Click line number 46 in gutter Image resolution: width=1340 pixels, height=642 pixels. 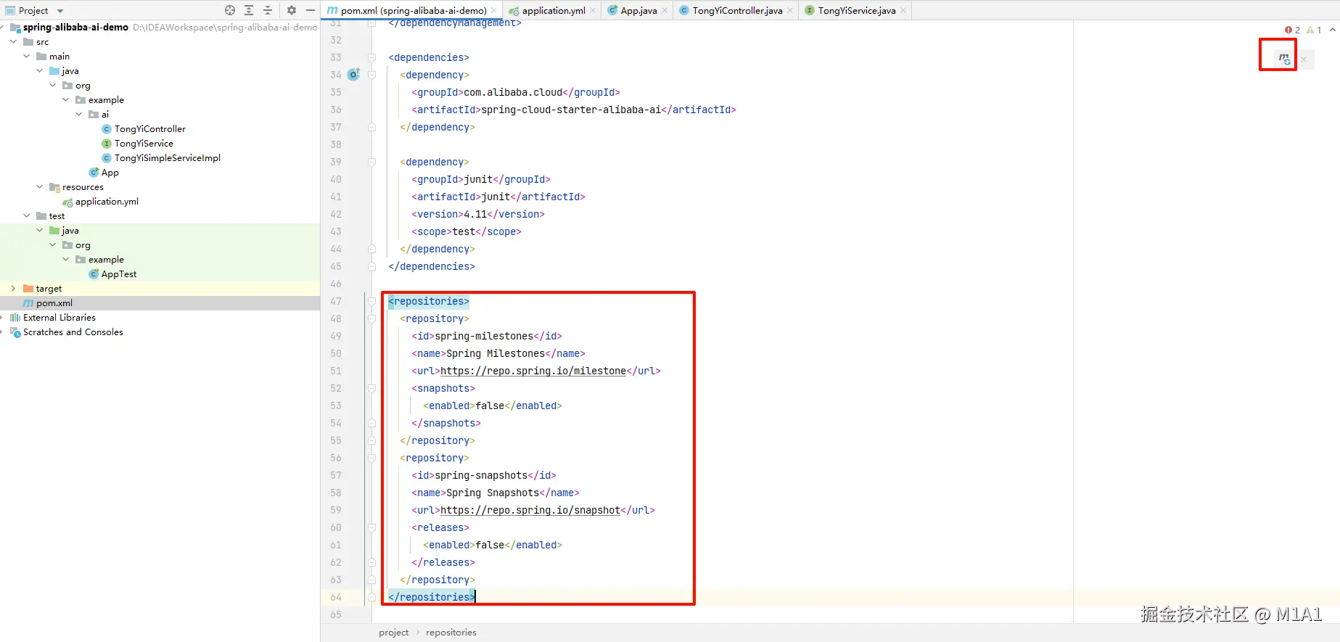(x=336, y=284)
